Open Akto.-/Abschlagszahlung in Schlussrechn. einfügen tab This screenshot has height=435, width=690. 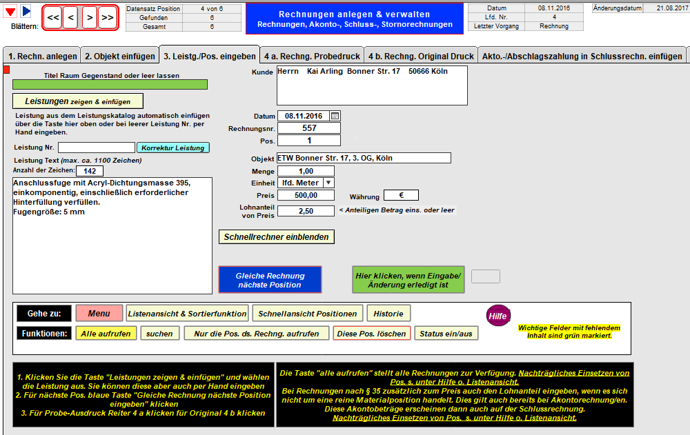click(x=582, y=57)
